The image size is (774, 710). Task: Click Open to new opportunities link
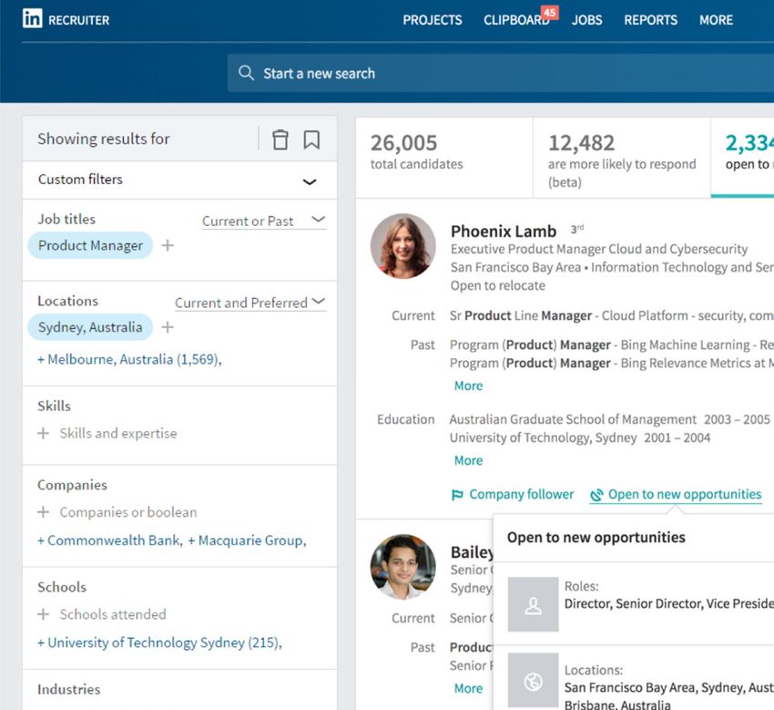coord(685,495)
